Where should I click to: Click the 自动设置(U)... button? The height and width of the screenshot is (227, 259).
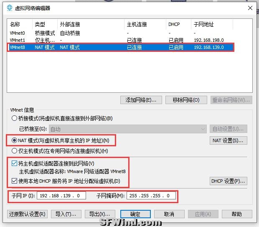(x=228, y=129)
